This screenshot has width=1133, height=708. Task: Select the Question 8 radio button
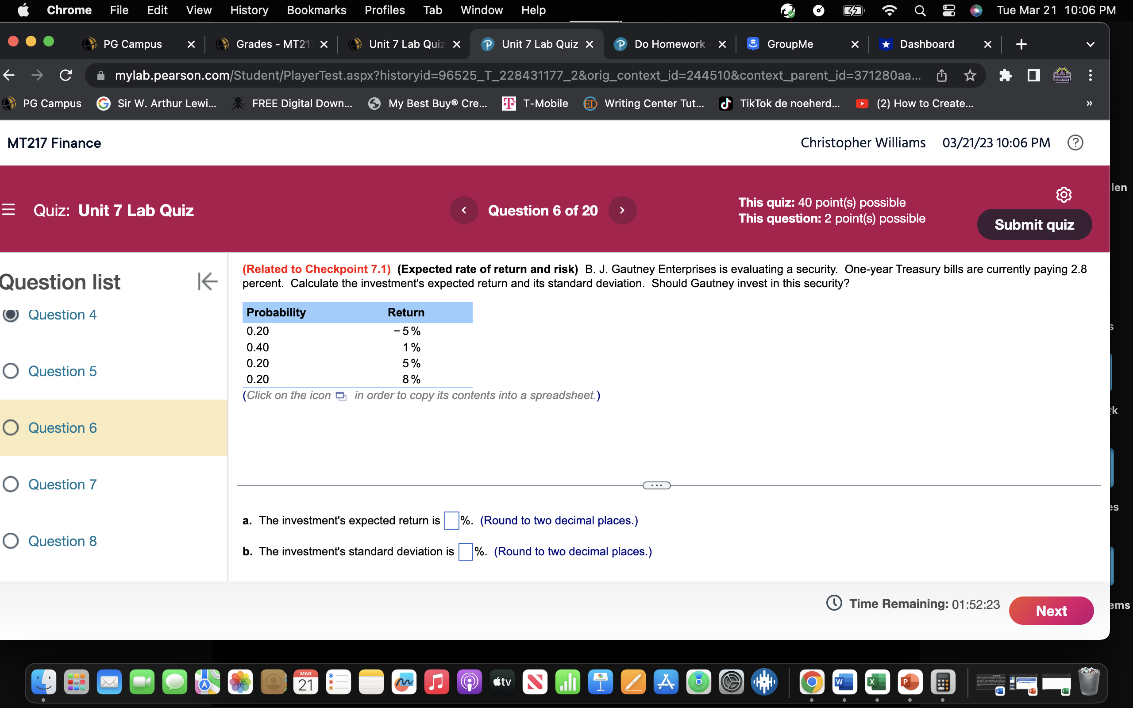pyautogui.click(x=10, y=541)
